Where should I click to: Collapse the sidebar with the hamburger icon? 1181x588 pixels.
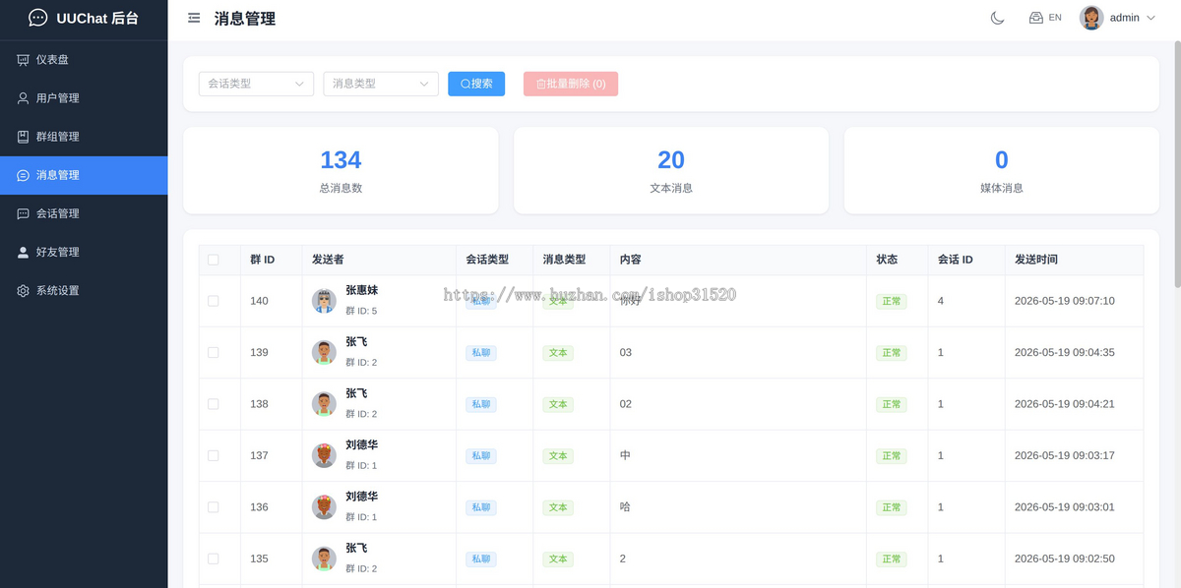(x=194, y=18)
